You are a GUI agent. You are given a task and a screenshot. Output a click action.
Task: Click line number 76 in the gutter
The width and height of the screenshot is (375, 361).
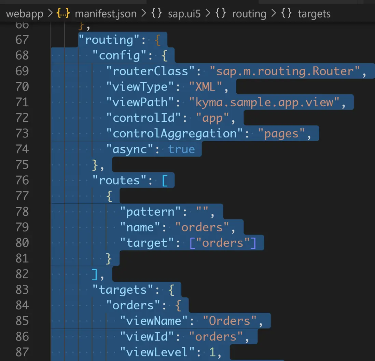click(x=22, y=180)
